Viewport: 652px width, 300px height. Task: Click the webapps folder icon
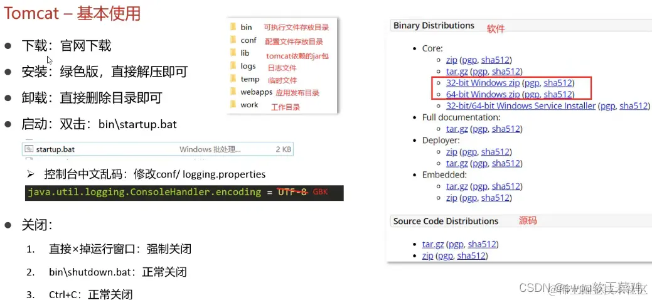click(x=233, y=92)
